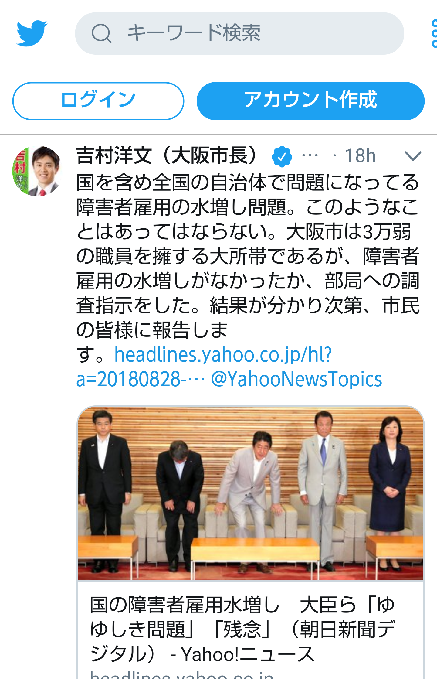Tap the card's headlines.yahoo.co.jp domain text

click(x=182, y=675)
